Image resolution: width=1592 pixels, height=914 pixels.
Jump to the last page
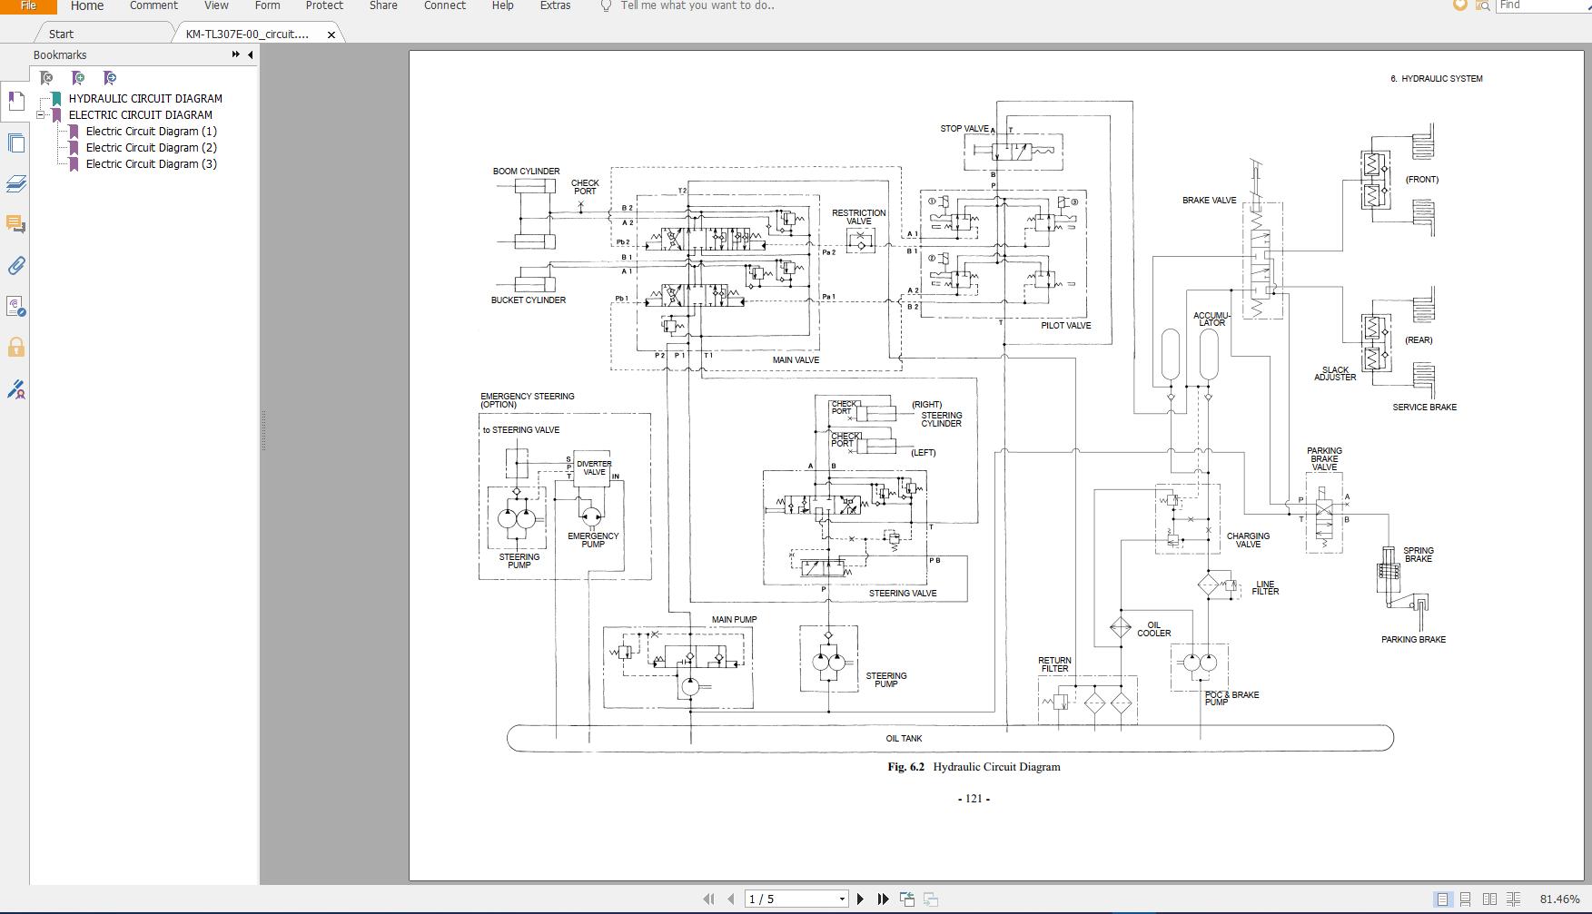883,899
